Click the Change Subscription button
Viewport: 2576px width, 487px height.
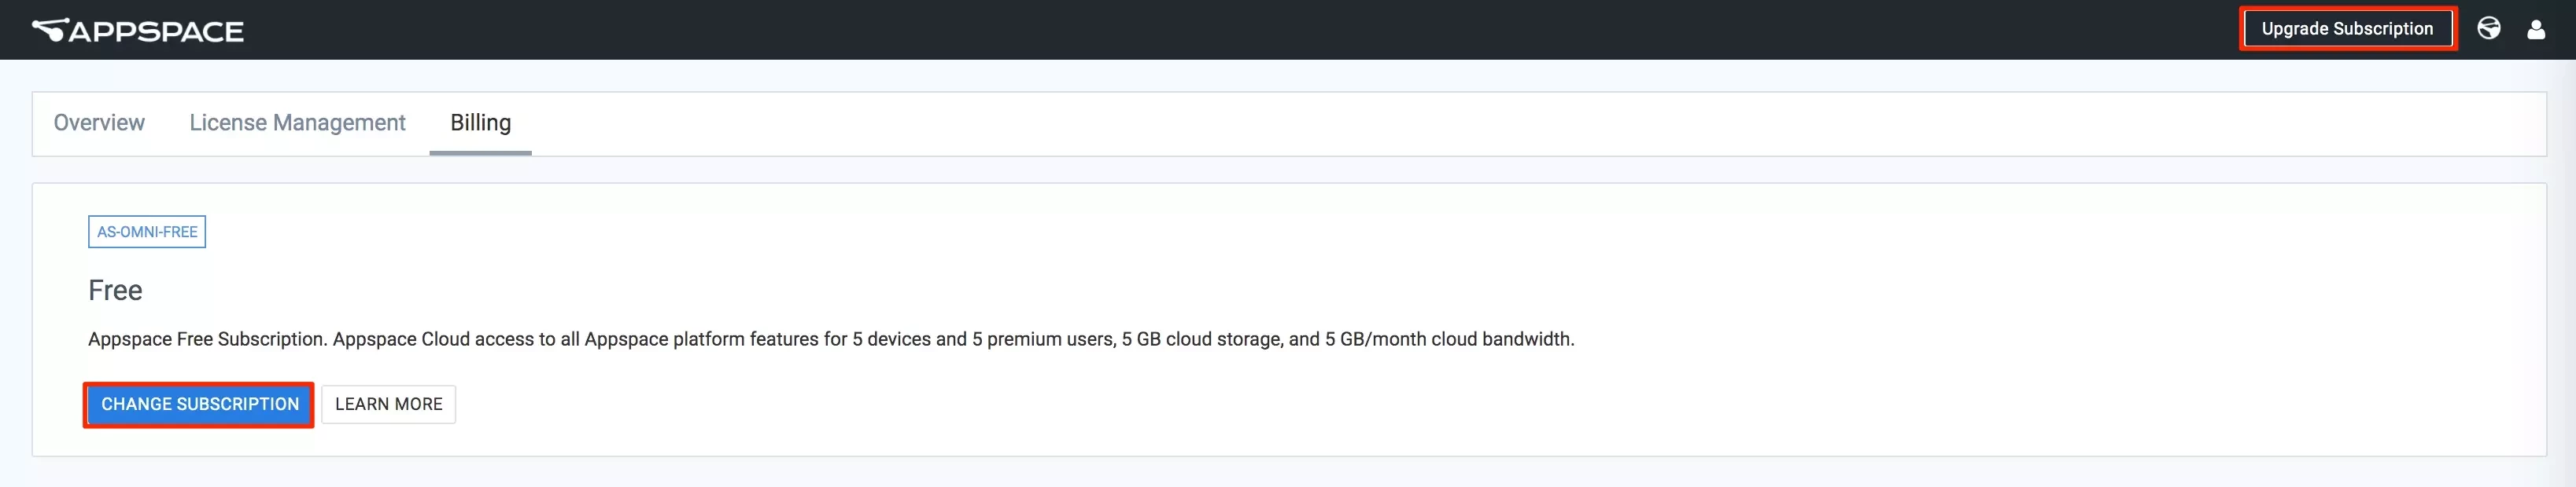[199, 405]
